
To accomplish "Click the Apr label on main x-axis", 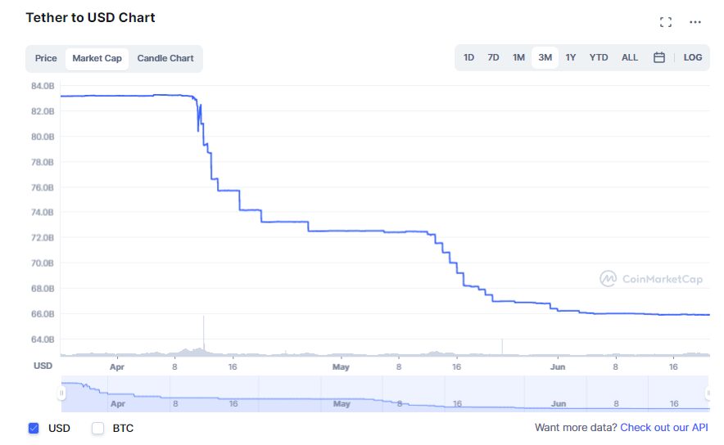I will click(117, 367).
